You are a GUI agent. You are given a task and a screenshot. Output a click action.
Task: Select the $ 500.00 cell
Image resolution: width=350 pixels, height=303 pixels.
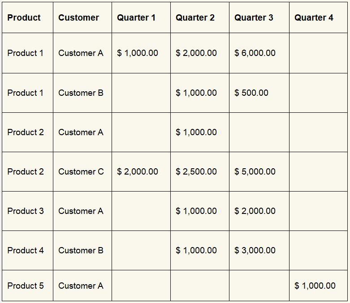point(251,93)
